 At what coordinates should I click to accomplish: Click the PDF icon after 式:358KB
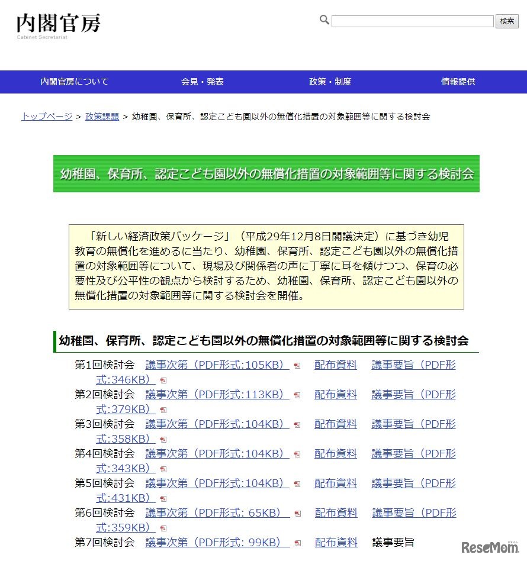pyautogui.click(x=162, y=439)
